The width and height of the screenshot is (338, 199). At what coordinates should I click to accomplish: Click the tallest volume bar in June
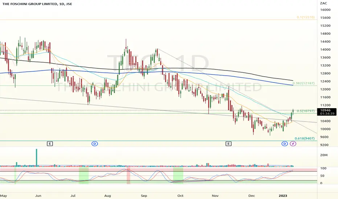[x=36, y=158]
